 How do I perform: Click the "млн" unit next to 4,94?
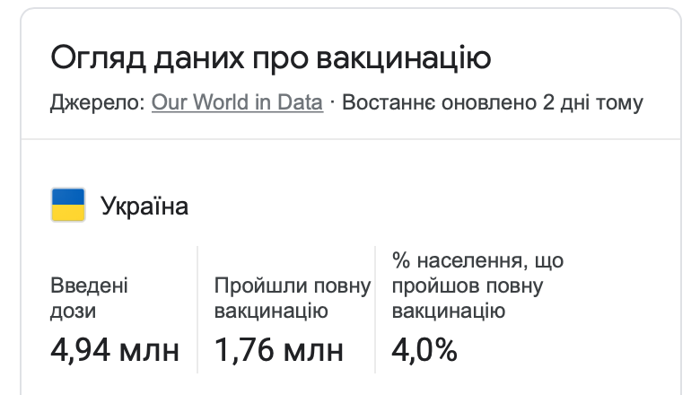click(150, 350)
